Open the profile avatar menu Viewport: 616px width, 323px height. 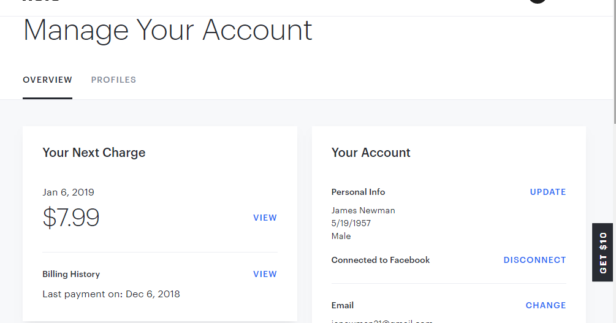(538, 1)
